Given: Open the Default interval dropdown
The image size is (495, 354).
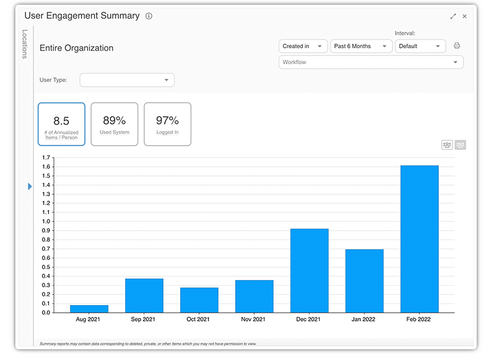Looking at the screenshot, I should (420, 46).
